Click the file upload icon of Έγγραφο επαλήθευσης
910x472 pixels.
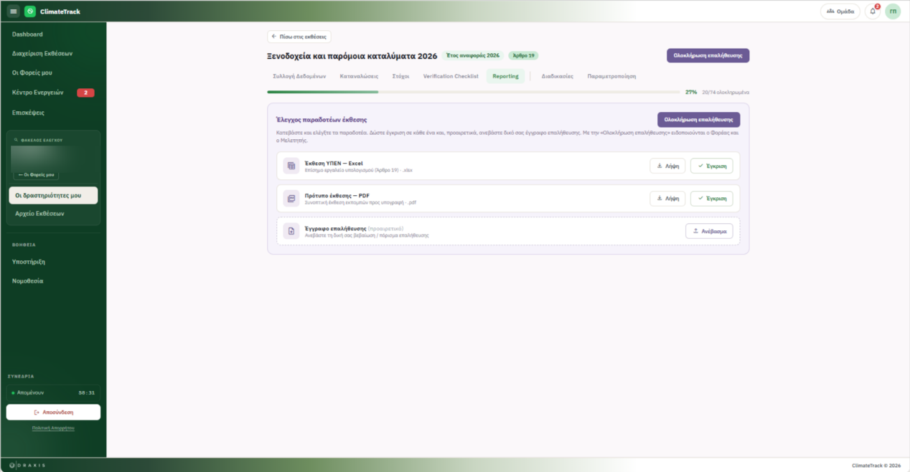(x=291, y=231)
